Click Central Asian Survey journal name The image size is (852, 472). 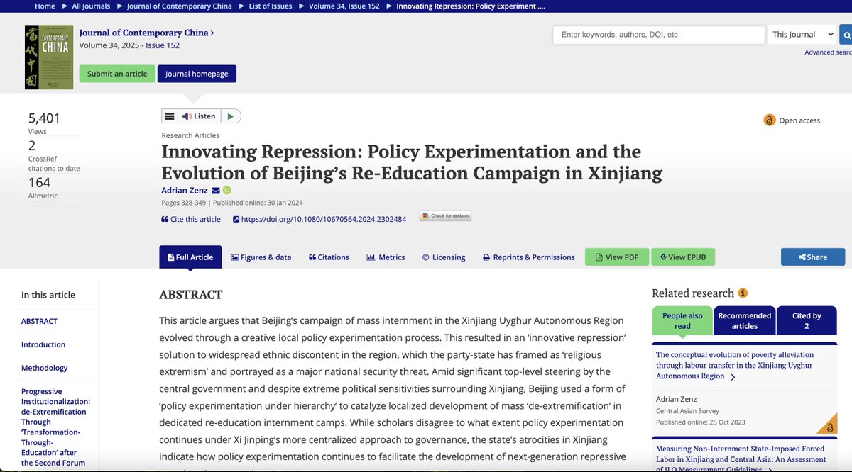click(687, 411)
